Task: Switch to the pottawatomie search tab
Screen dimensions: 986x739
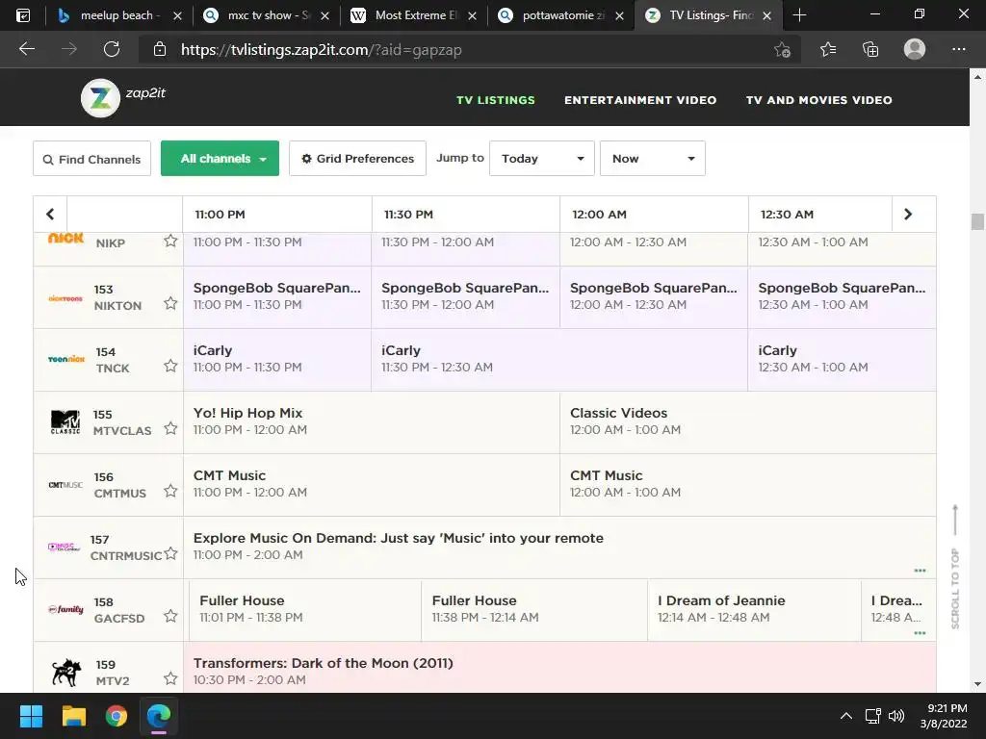Action: (x=561, y=15)
